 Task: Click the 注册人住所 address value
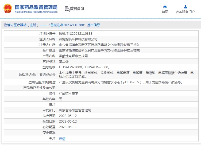coord(99,45)
